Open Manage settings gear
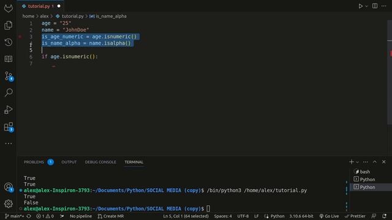This screenshot has width=392, height=220. (x=8, y=204)
